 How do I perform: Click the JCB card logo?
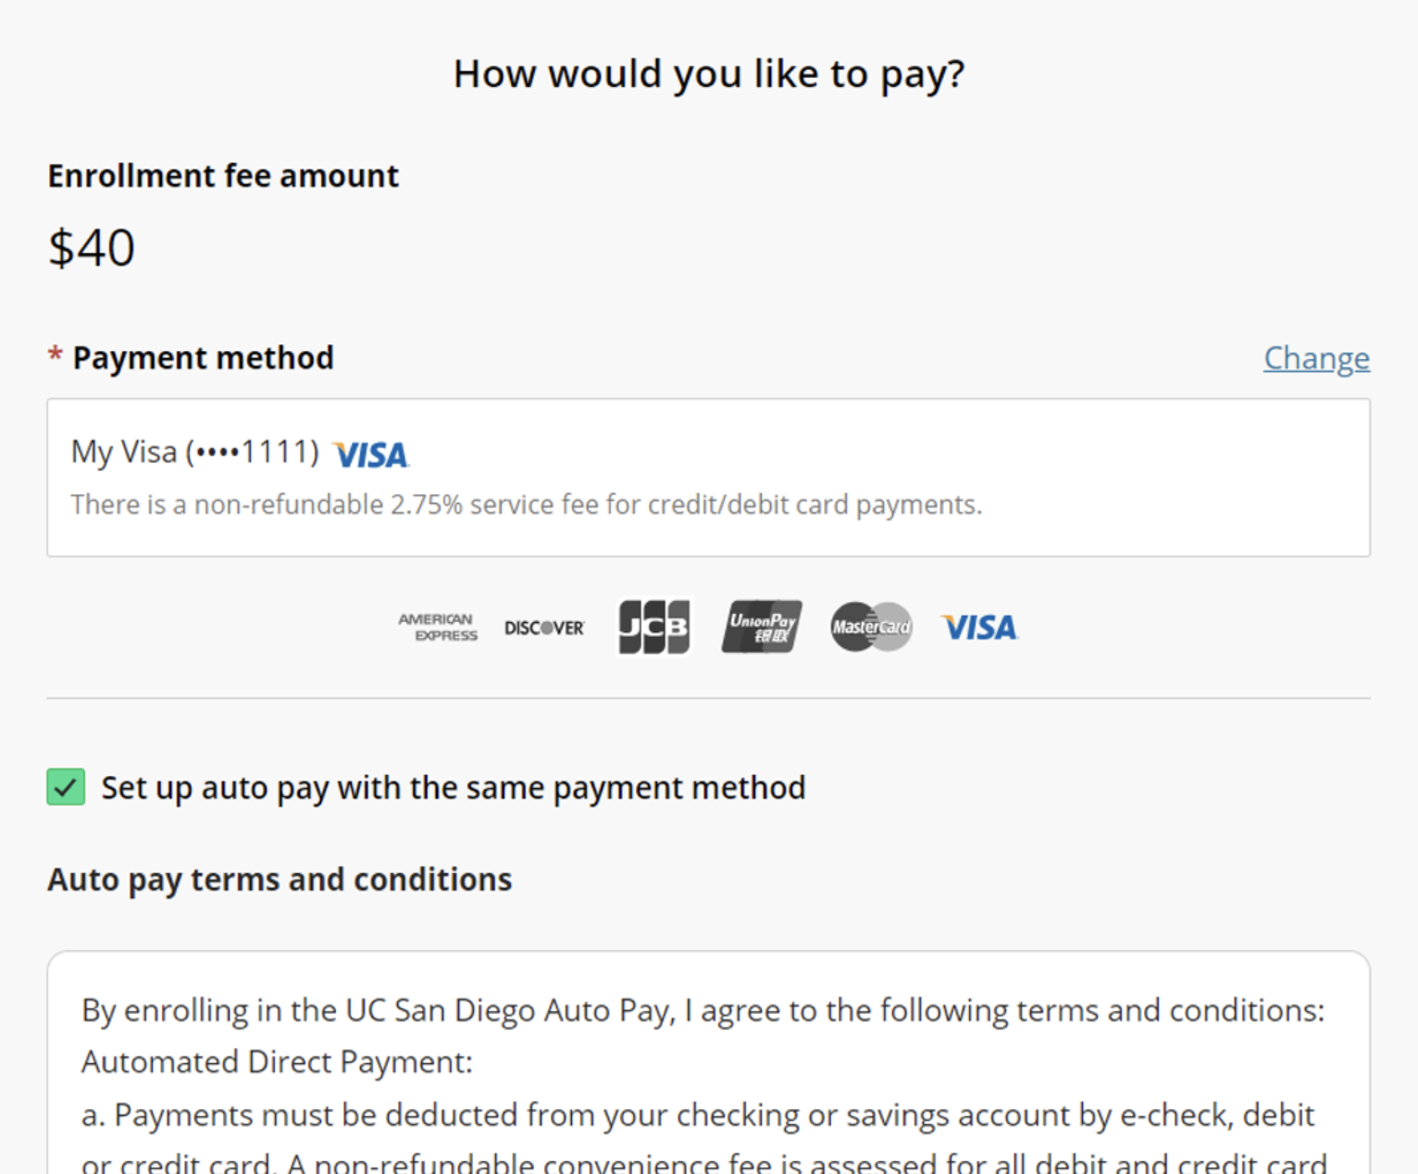(x=654, y=627)
